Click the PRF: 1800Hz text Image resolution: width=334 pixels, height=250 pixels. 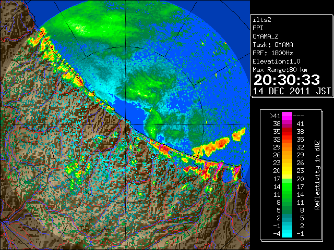[273, 53]
